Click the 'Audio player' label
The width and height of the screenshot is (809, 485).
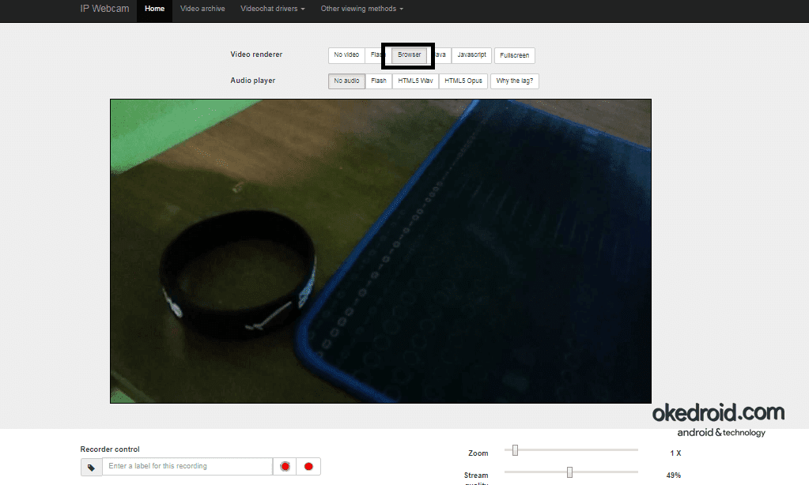(253, 81)
